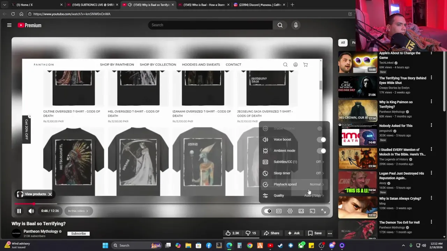
Task: Toggle the Voice boost switch
Action: (321, 139)
